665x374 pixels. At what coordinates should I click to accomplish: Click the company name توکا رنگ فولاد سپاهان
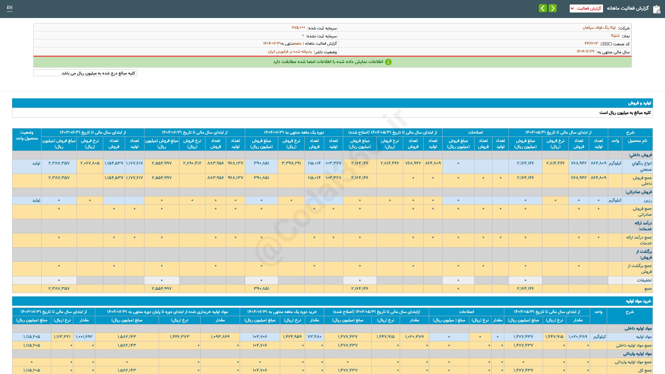coord(599,28)
